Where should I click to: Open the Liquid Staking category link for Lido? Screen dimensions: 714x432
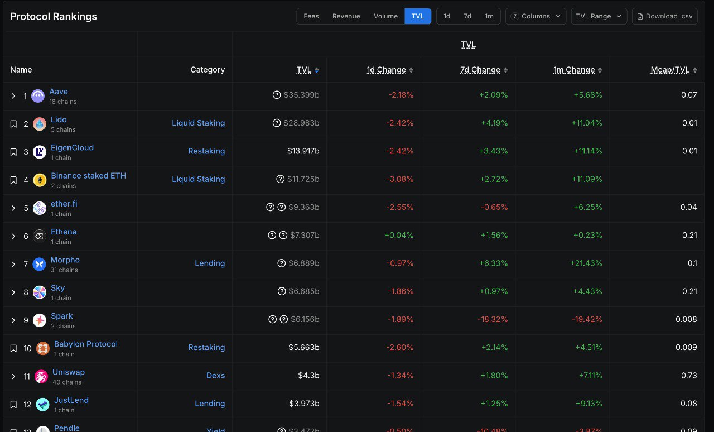tap(198, 123)
